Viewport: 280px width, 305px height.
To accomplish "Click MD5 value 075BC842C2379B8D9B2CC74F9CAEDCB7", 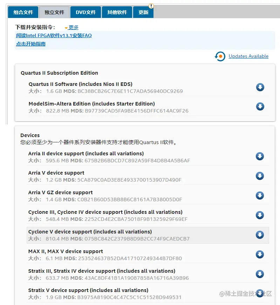I will tap(137, 239).
